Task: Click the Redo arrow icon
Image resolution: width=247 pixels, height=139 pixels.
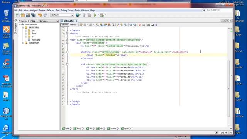Action: (x=45, y=15)
